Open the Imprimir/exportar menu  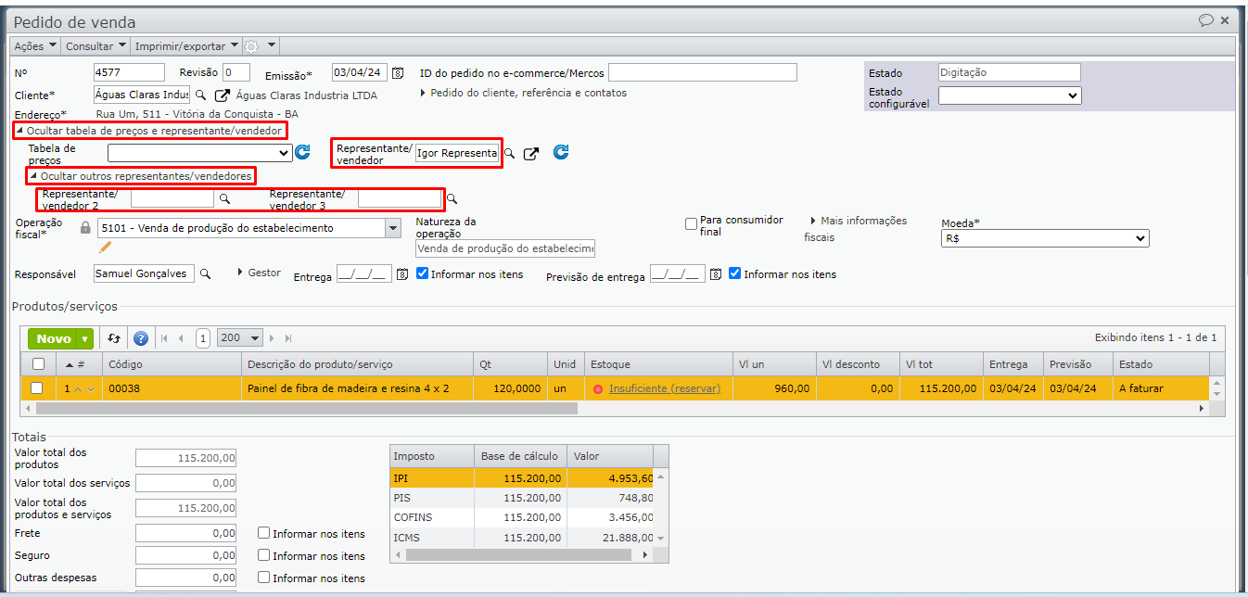(x=186, y=46)
